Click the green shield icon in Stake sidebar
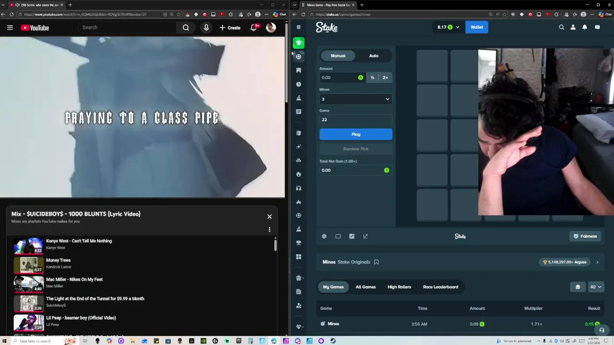 pyautogui.click(x=298, y=43)
